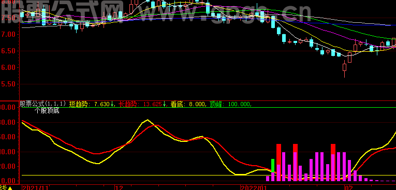The height and width of the screenshot is (190, 396).
Task: Open the 股票公式(1,1,1) indicator parameters
Action: click(x=42, y=104)
